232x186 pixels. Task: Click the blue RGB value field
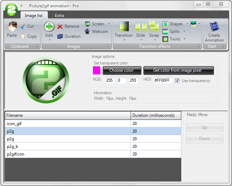134,80
